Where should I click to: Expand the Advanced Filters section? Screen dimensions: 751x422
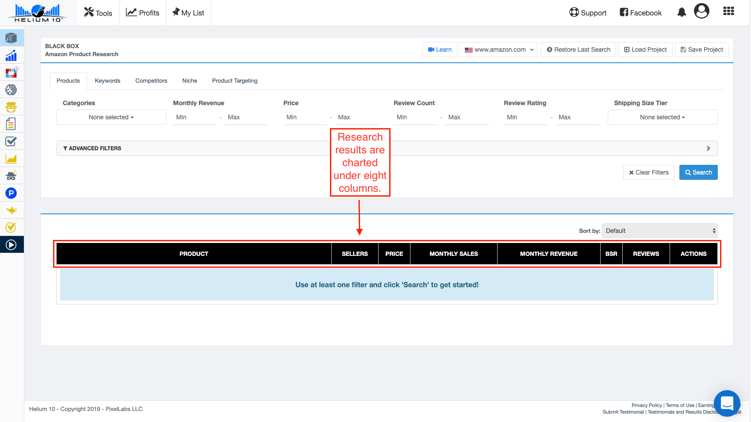(387, 148)
